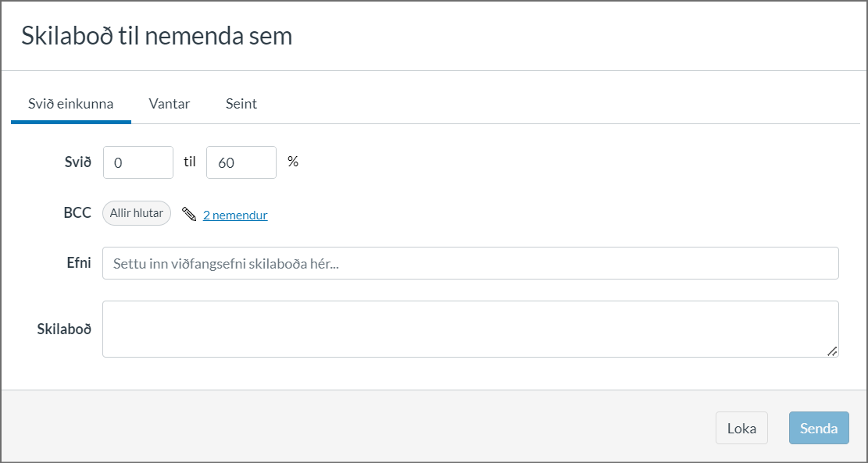Focus the Efni subject input field
Screen dimensions: 868x463
pyautogui.click(x=470, y=263)
